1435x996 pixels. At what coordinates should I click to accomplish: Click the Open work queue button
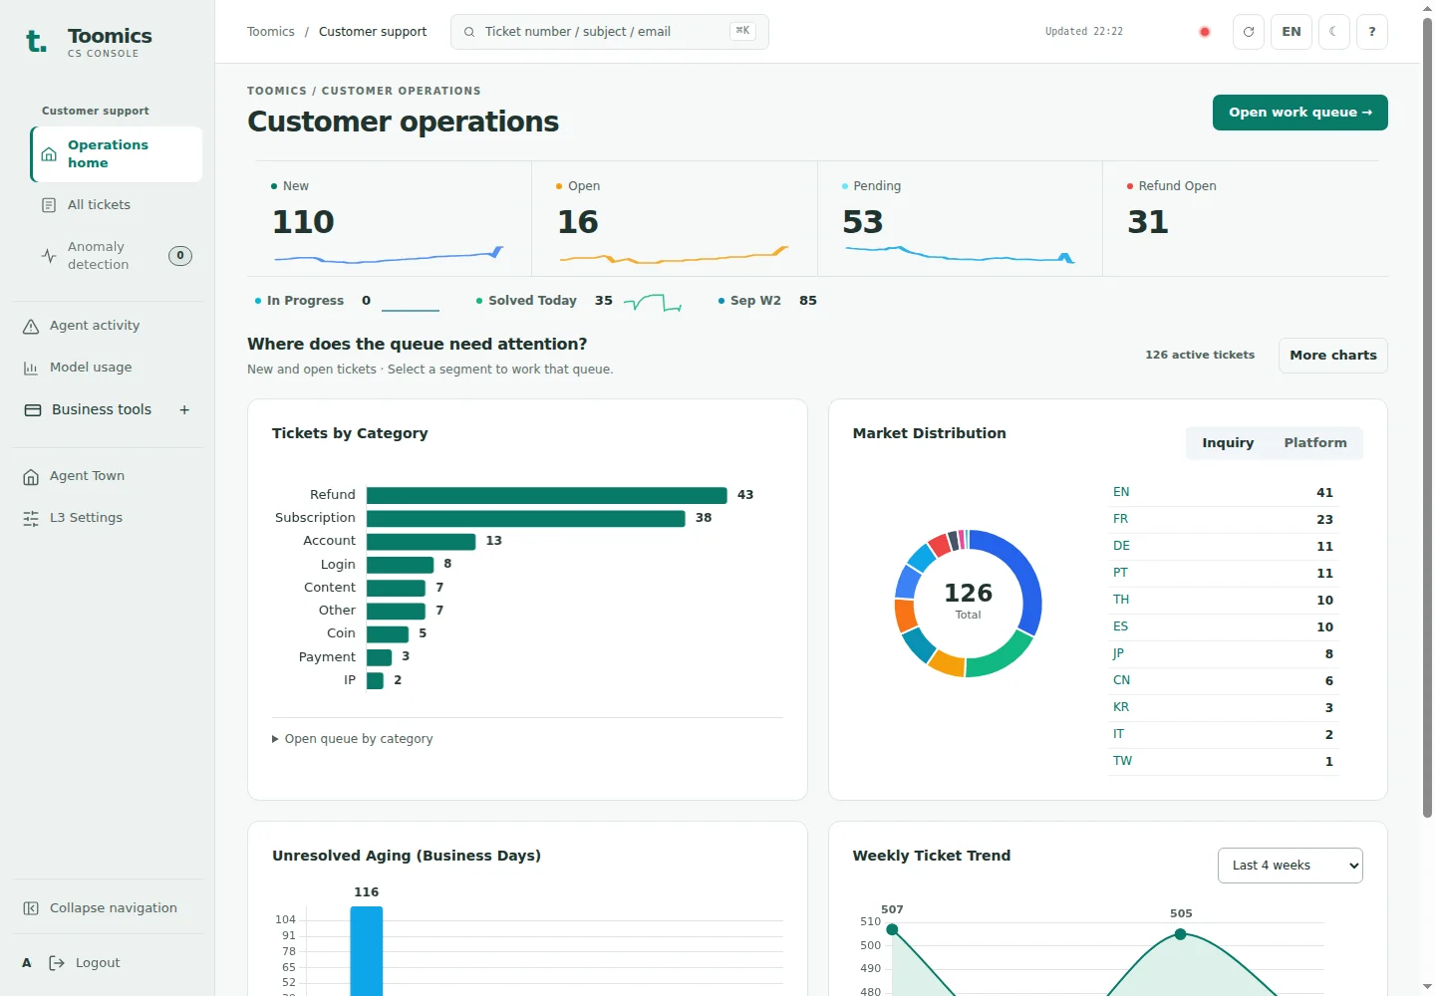pyautogui.click(x=1299, y=113)
